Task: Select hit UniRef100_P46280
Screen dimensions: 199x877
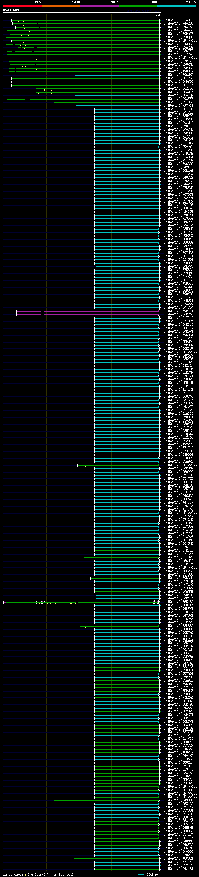Action: pyautogui.click(x=178, y=24)
